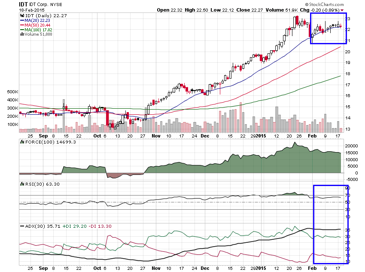Click the 'High 22.50' value
365x272 pixels.
point(196,10)
